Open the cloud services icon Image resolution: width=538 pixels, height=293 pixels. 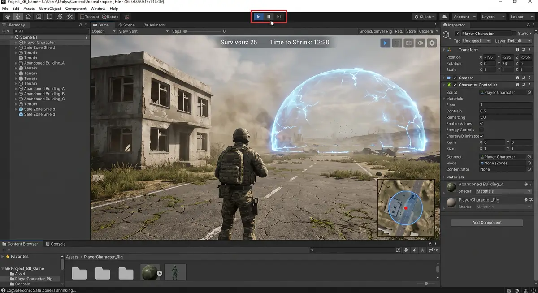pos(444,17)
